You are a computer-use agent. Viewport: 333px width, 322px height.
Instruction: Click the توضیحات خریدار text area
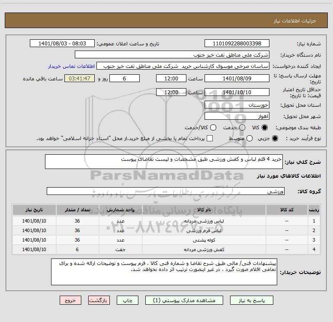[x=164, y=272]
